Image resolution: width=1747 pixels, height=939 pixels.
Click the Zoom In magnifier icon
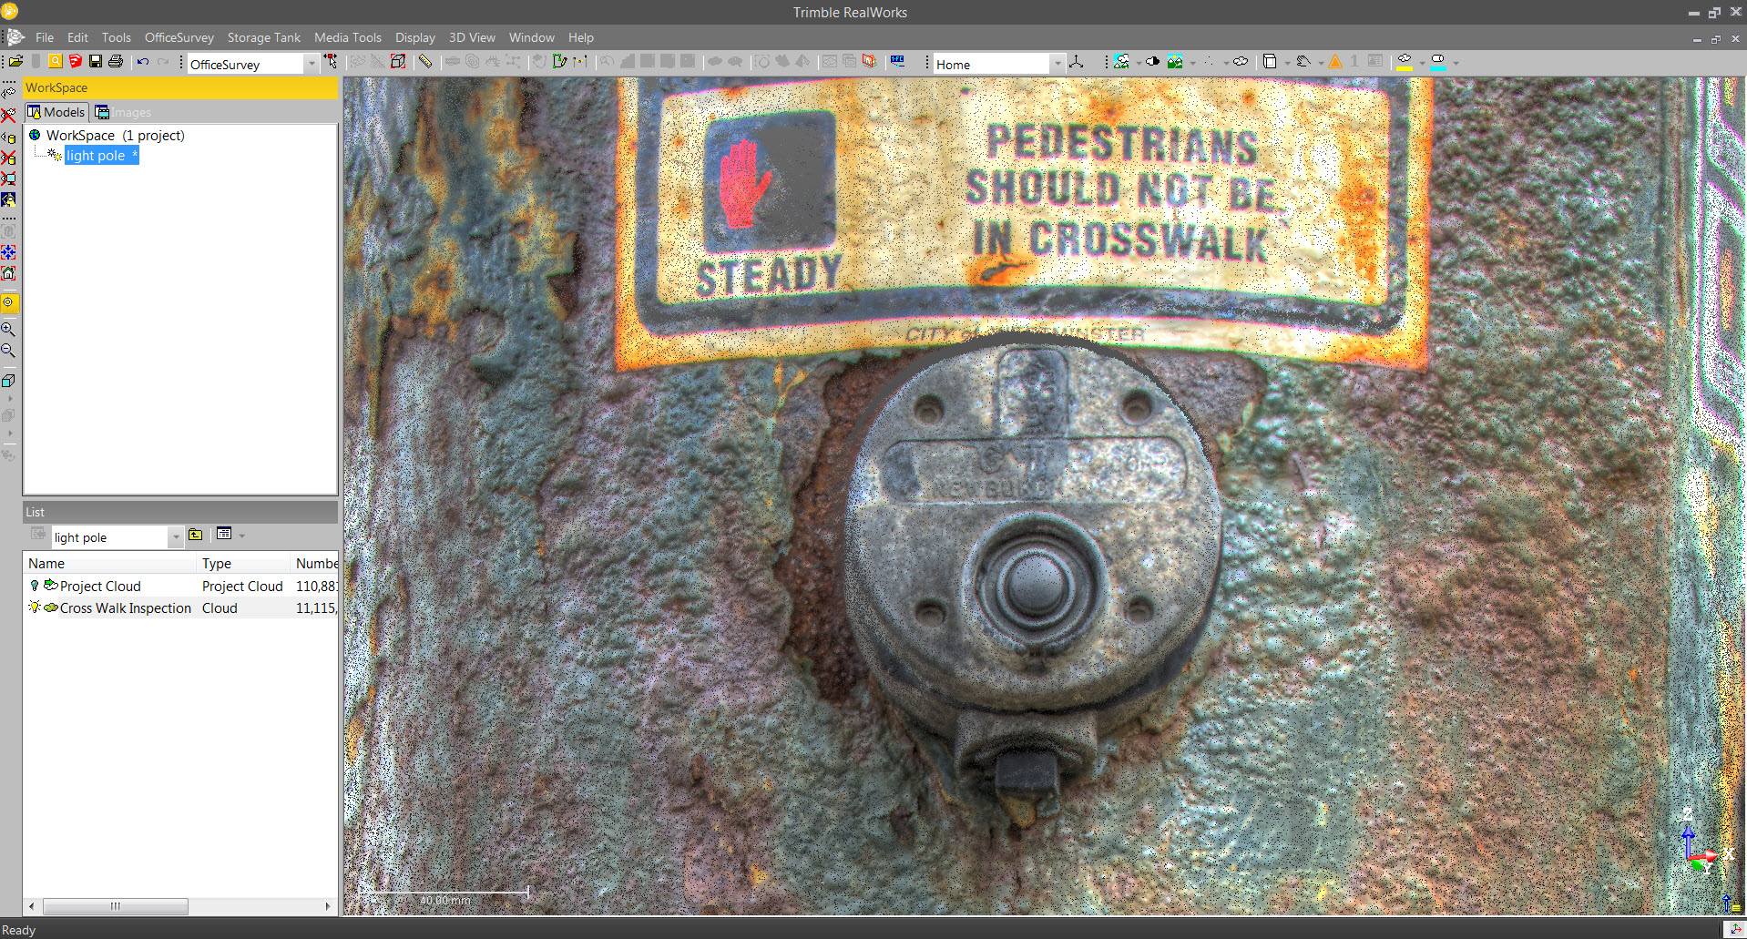tap(8, 329)
